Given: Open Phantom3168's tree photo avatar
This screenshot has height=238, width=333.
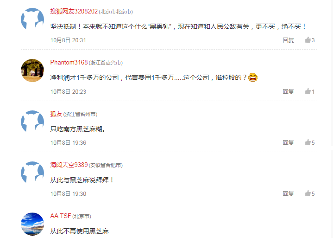Looking at the screenshot, I should point(32,71).
